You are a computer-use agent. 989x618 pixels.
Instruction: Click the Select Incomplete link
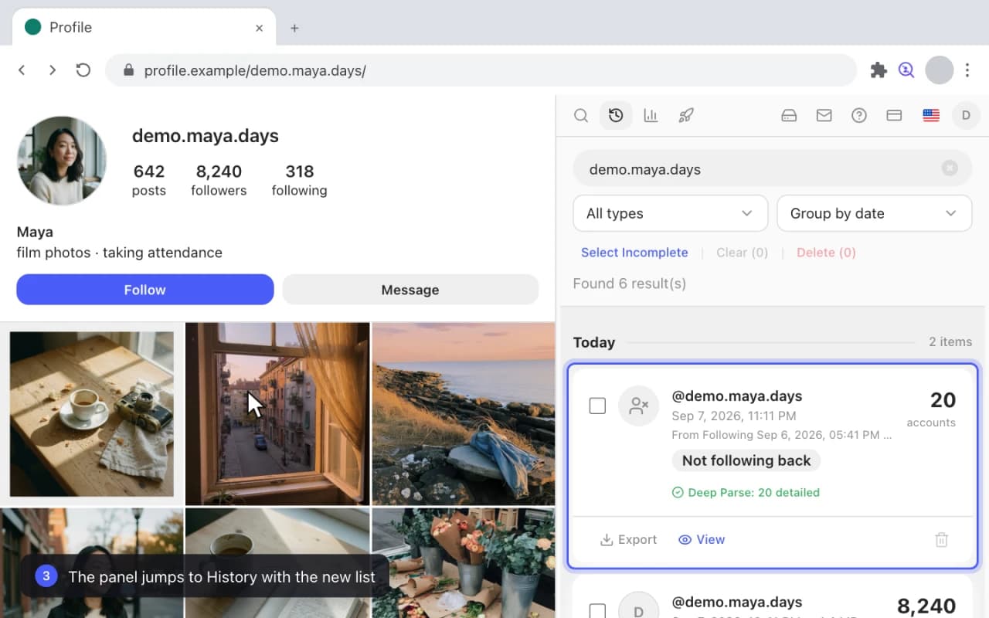click(x=634, y=253)
